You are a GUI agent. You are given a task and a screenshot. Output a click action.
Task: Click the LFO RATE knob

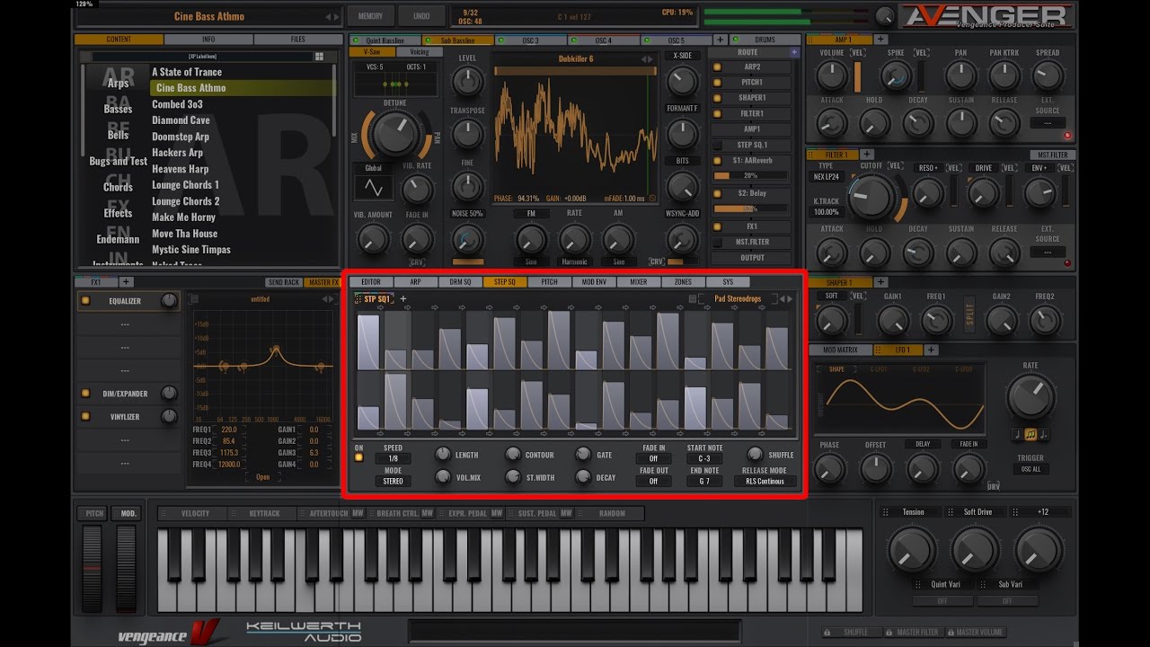1031,396
